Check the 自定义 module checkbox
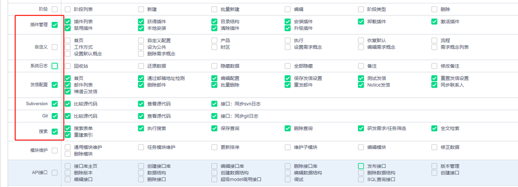This screenshot has height=187, width=518. point(54,47)
